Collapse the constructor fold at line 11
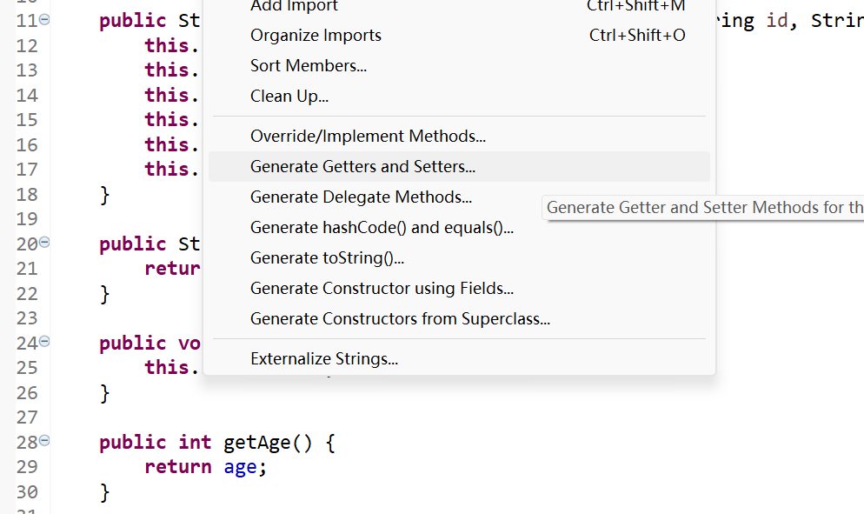The height and width of the screenshot is (514, 864). pyautogui.click(x=44, y=19)
